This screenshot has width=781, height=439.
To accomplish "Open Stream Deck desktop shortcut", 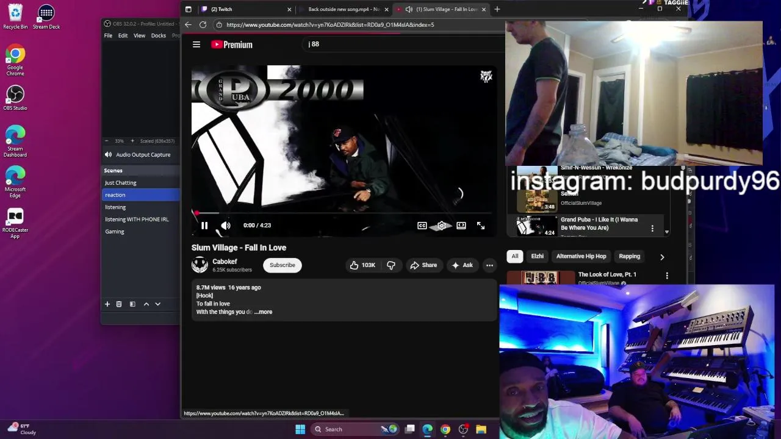I will coord(46,16).
